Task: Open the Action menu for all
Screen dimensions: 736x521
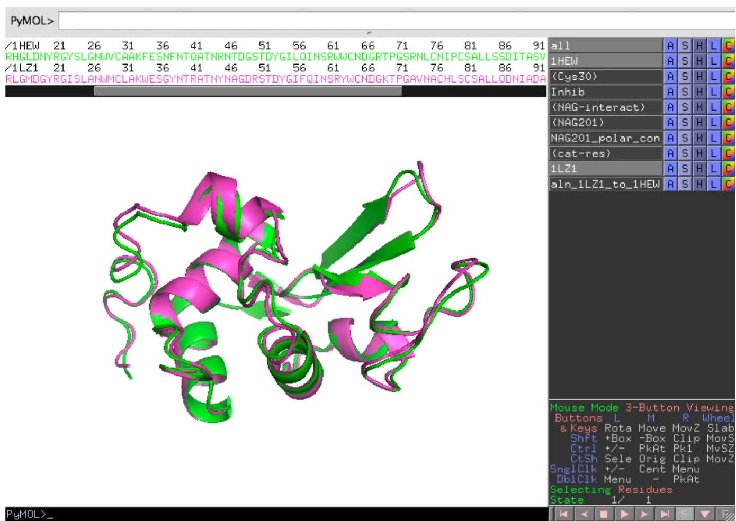Action: coord(670,46)
